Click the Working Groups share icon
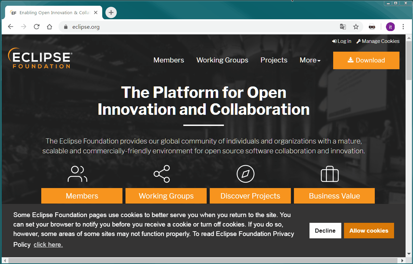This screenshot has width=413, height=264. point(162,174)
